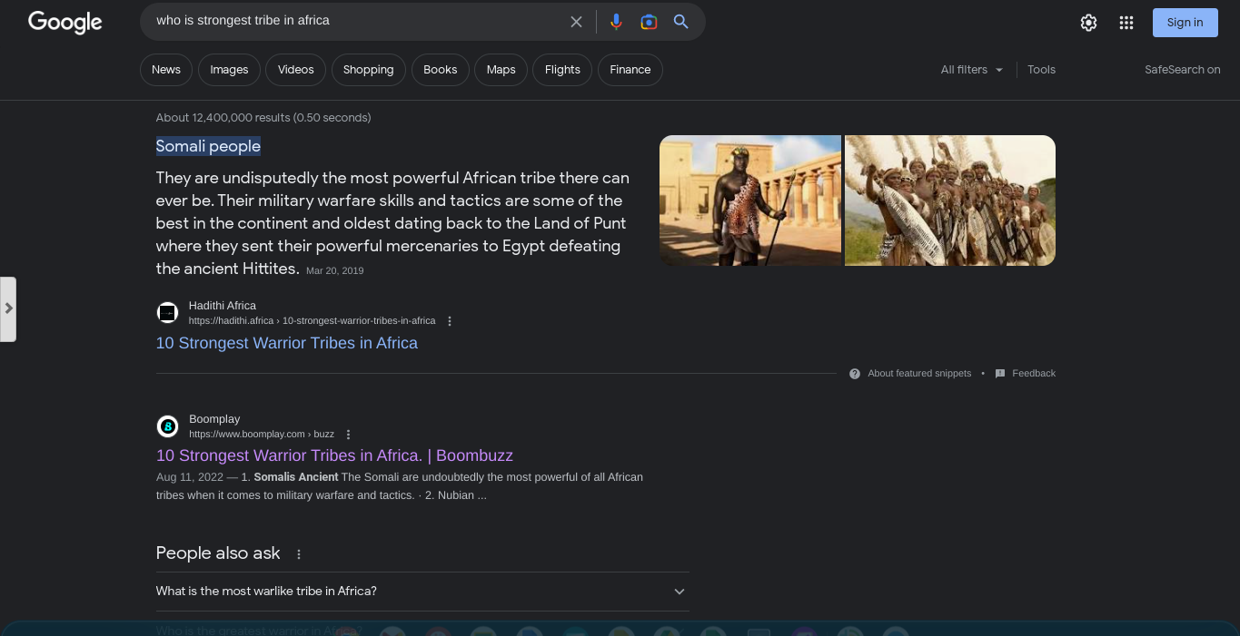1240x636 pixels.
Task: Click the 'Boomplay' site name
Action: tap(214, 419)
